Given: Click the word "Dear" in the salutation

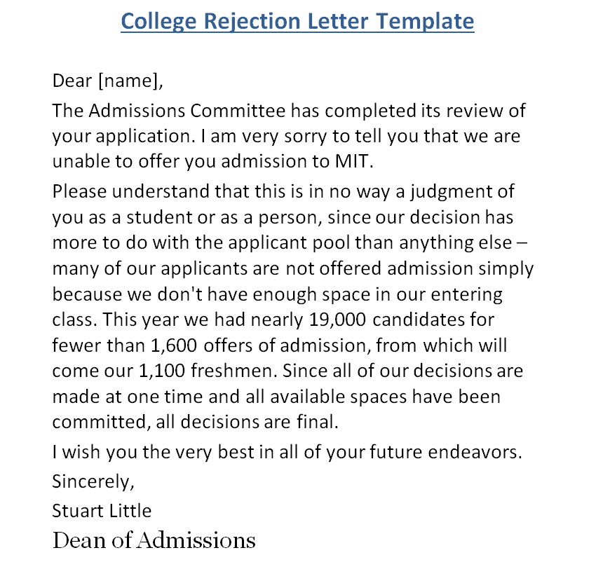Looking at the screenshot, I should click(72, 81).
